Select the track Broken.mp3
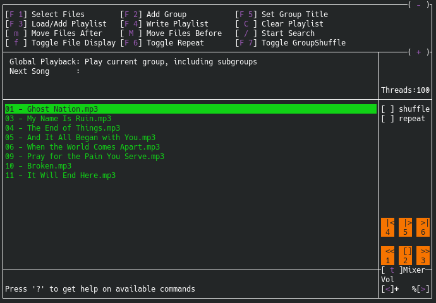The height and width of the screenshot is (303, 436). (x=49, y=166)
